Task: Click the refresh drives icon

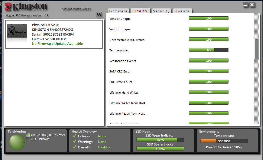Action: click(99, 14)
